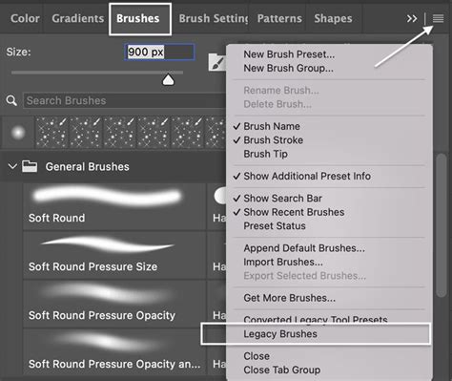Image resolution: width=452 pixels, height=381 pixels.
Task: Click the brush size slider handle
Action: coord(168,79)
